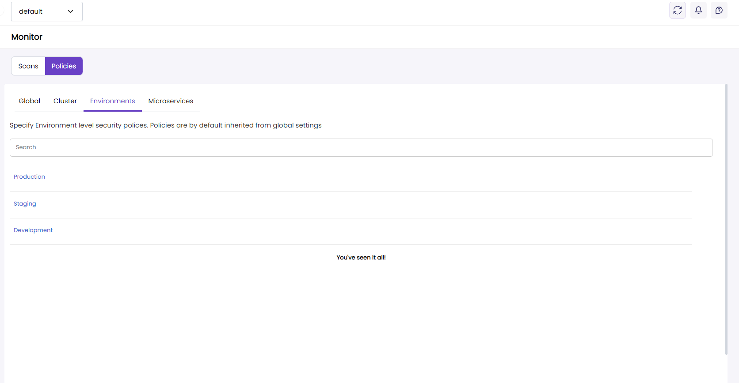Click the chevron arrow in default selector
The width and height of the screenshot is (739, 383).
pyautogui.click(x=70, y=11)
